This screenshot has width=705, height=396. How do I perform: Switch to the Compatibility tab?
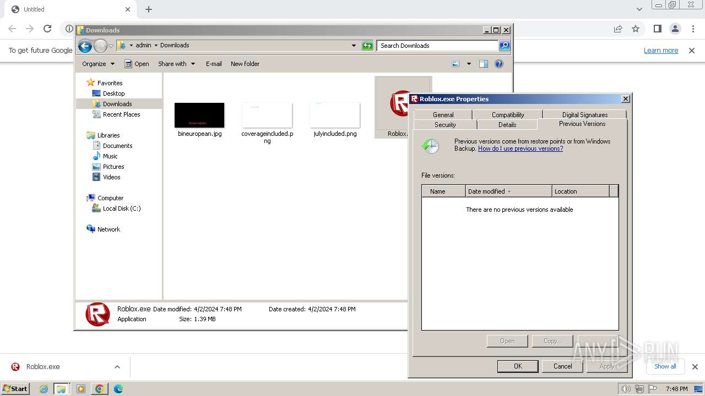click(508, 115)
